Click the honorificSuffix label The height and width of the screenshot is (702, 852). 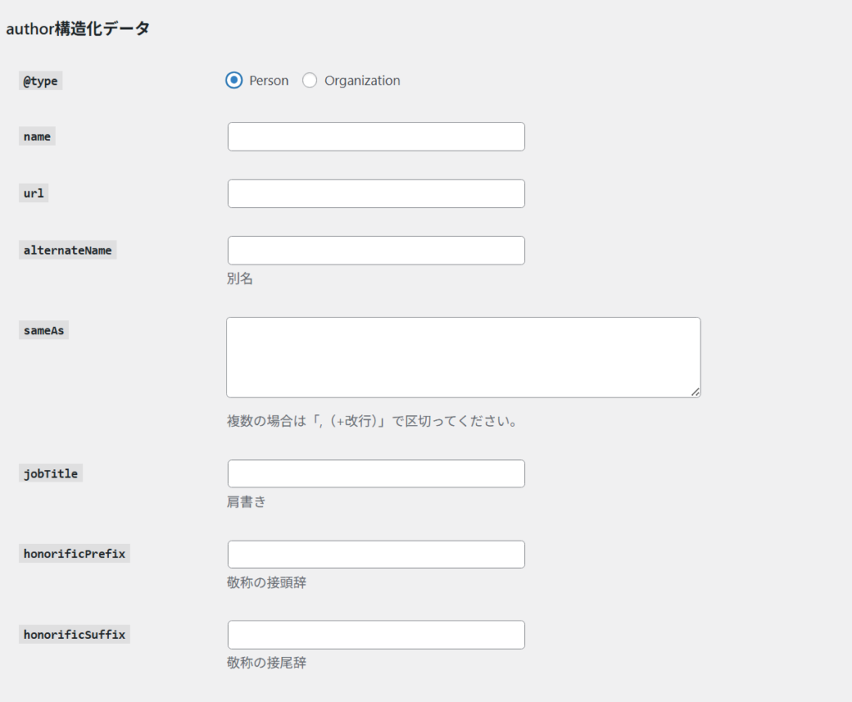tap(74, 634)
